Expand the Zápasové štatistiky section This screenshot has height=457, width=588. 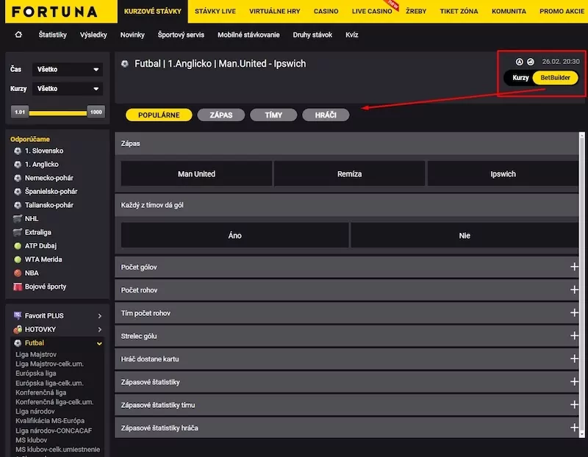click(x=574, y=381)
